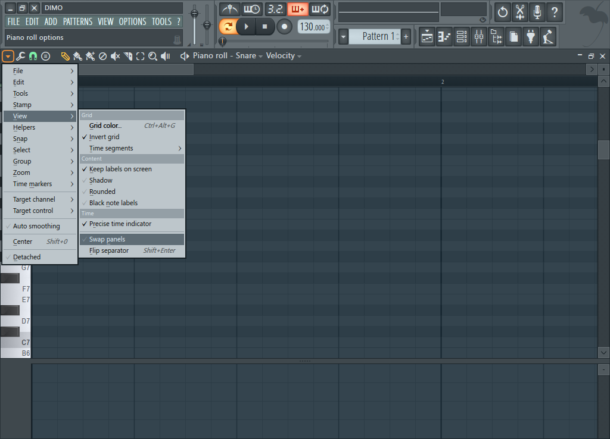The height and width of the screenshot is (439, 610).
Task: Toggle Auto smoothing option
Action: [40, 226]
